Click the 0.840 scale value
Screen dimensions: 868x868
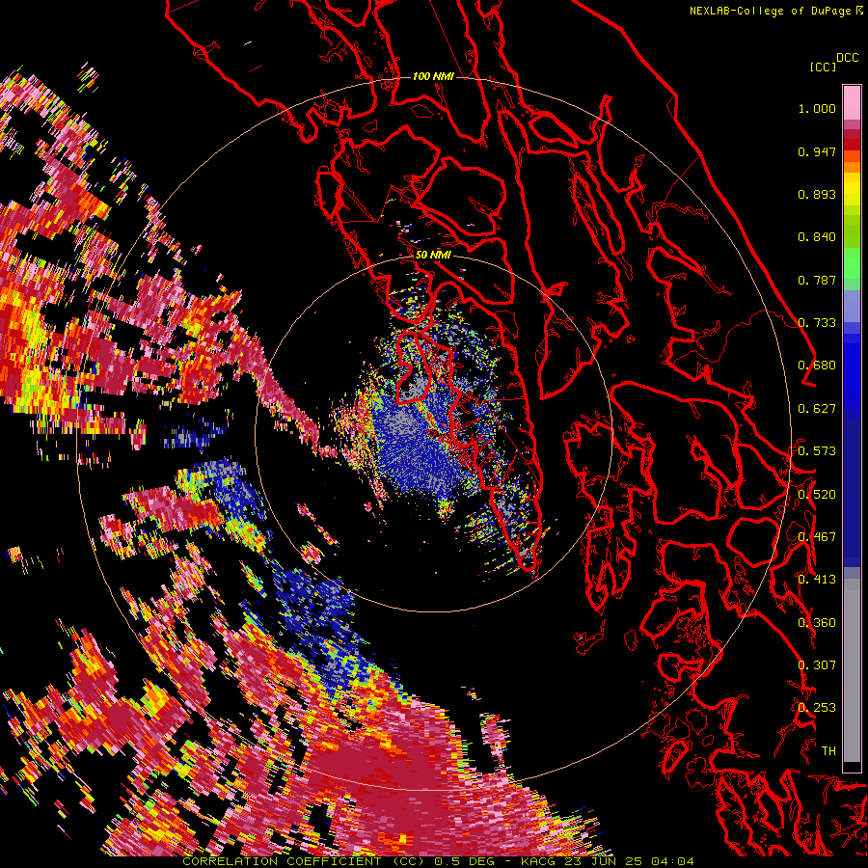tap(817, 237)
